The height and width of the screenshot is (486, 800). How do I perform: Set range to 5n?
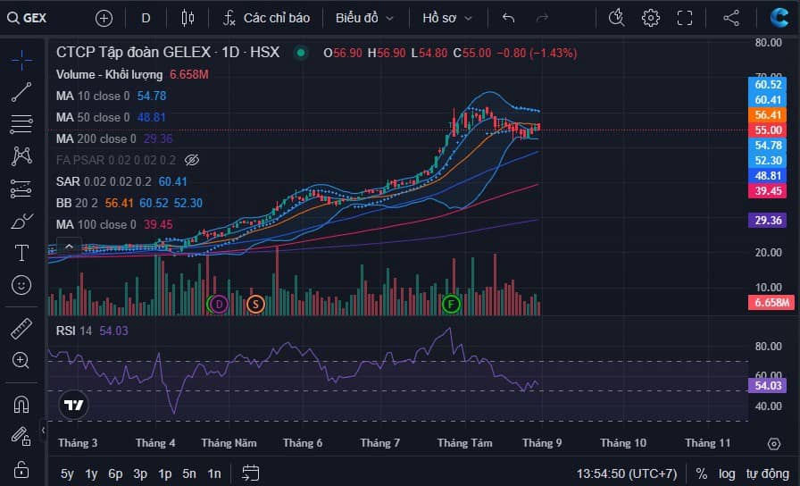point(189,473)
